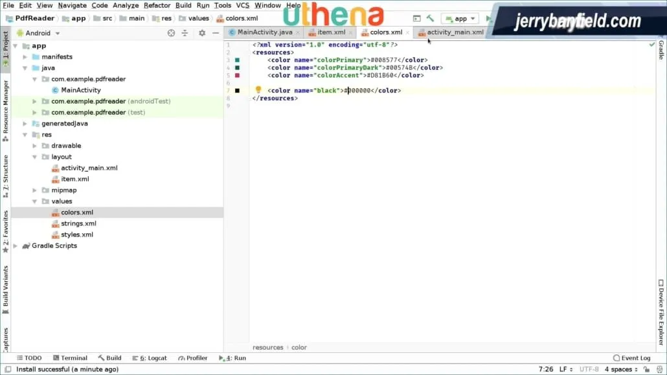Viewport: 667px width, 375px height.
Task: Click the LF line separator setting
Action: pyautogui.click(x=565, y=369)
